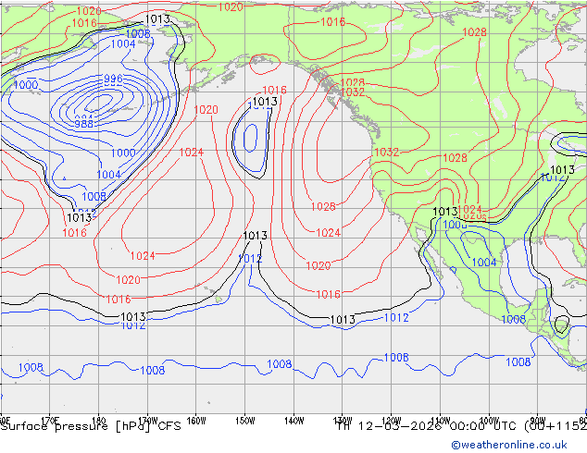Click the 160W longitude label
The image size is (587, 453).
[x=196, y=421]
